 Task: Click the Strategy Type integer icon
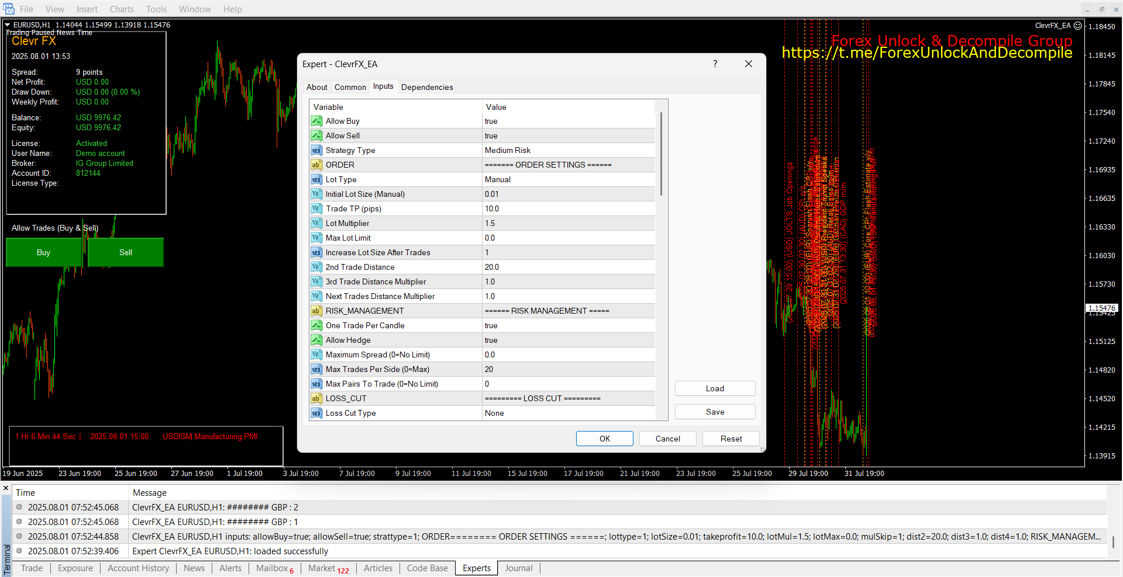coord(316,150)
